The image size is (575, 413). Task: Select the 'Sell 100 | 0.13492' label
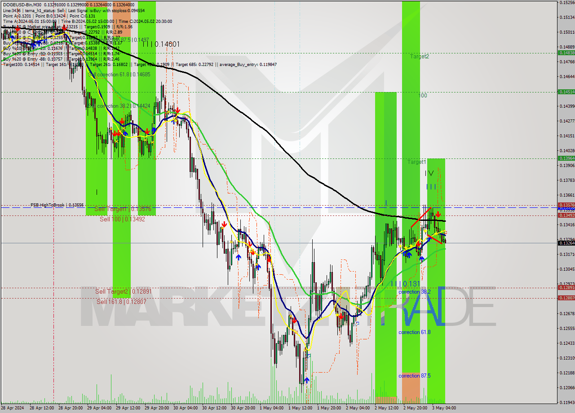tap(122, 219)
